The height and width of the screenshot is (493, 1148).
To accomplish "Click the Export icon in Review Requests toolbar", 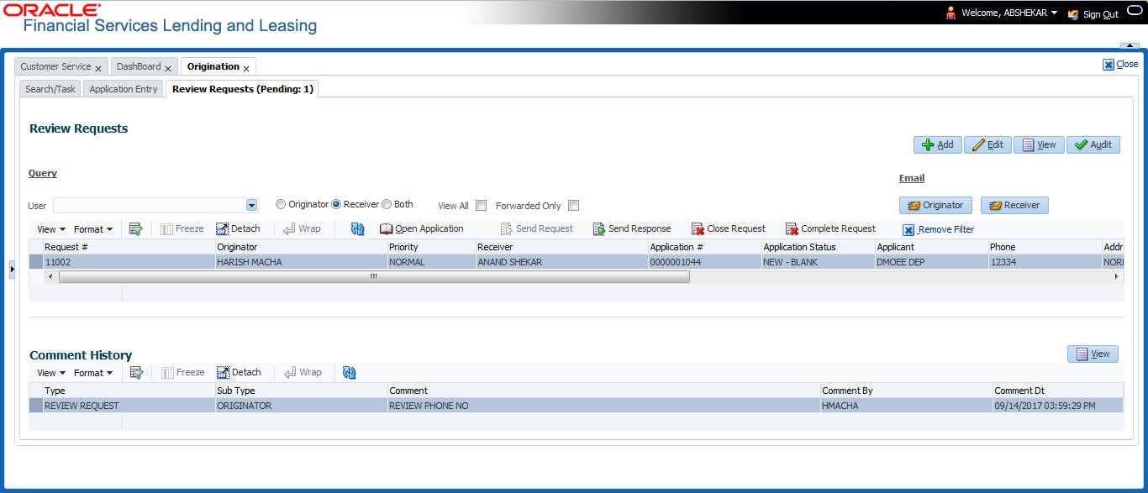I will [x=135, y=228].
